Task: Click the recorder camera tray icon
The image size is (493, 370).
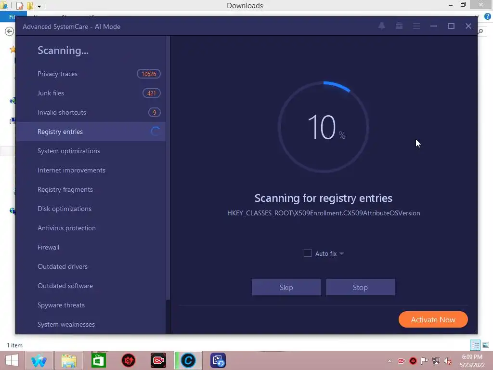Action: [401, 361]
